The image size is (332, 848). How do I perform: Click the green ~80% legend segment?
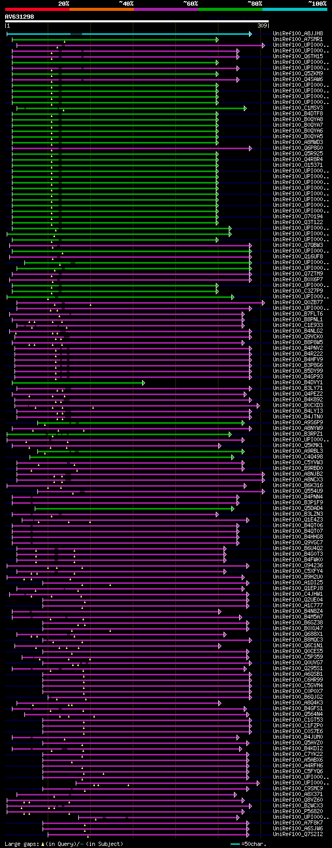pyautogui.click(x=230, y=9)
